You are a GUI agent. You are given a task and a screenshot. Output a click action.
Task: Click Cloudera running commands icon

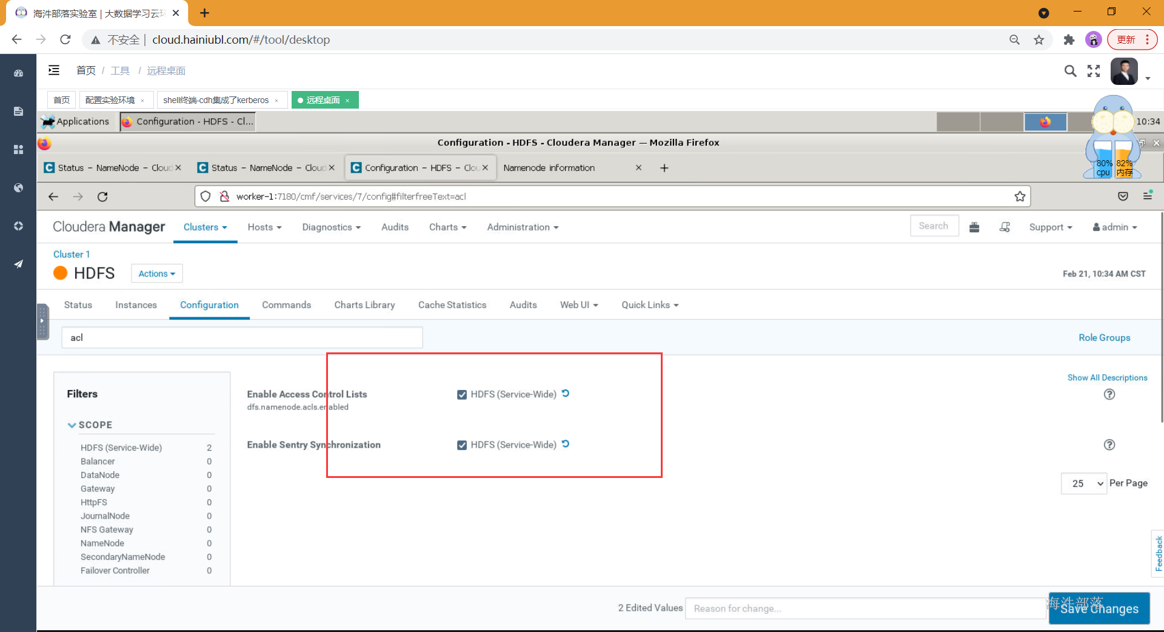(x=1005, y=227)
